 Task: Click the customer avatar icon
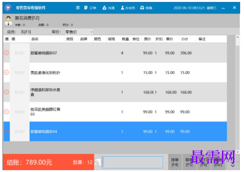(x=9, y=21)
